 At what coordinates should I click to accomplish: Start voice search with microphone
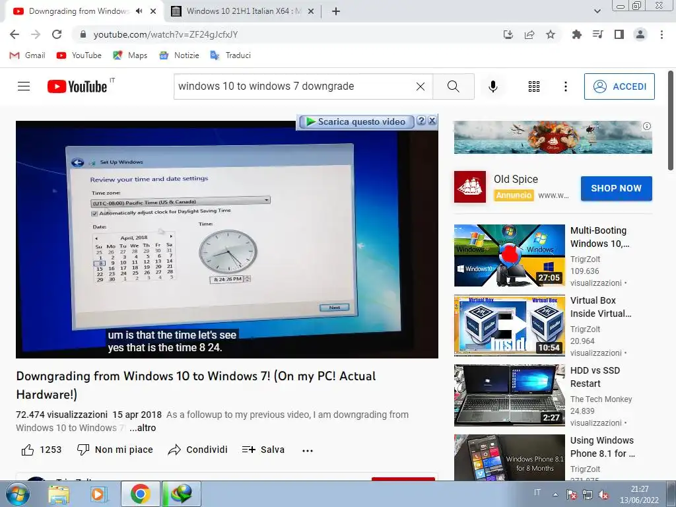pos(493,86)
